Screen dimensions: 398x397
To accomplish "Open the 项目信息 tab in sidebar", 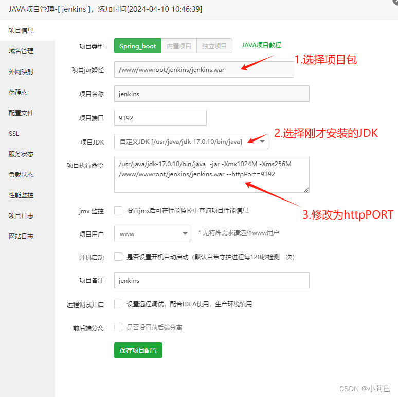I will click(x=27, y=30).
